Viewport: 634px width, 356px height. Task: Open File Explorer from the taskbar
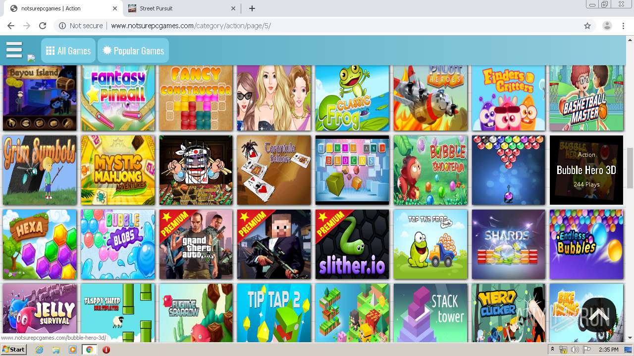[56, 350]
